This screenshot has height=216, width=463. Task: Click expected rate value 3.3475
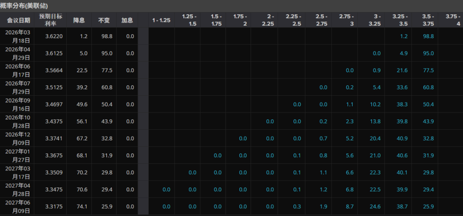[x=54, y=190]
